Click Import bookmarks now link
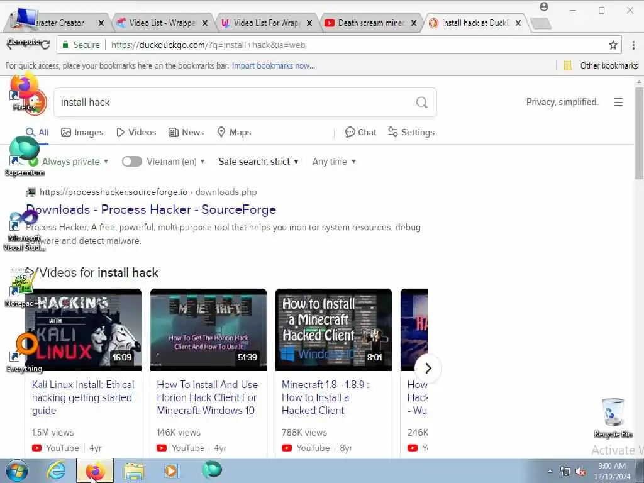The height and width of the screenshot is (483, 644). coord(274,65)
